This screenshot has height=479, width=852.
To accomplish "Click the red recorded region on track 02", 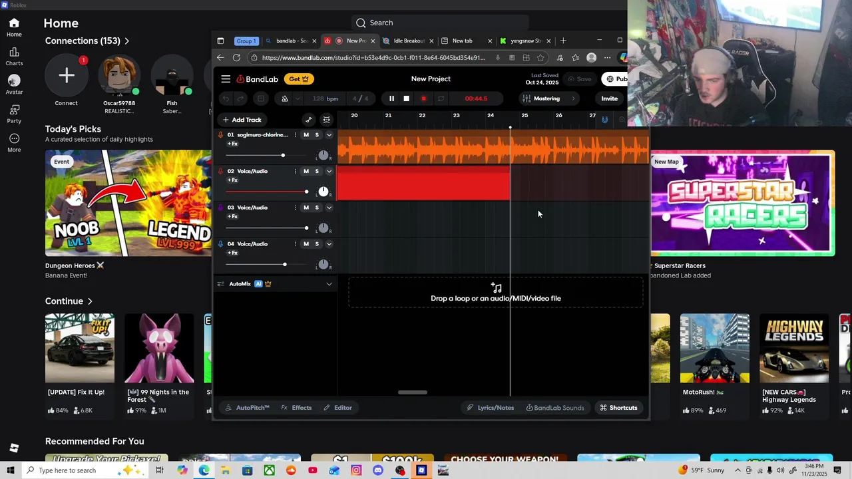I will click(x=423, y=184).
